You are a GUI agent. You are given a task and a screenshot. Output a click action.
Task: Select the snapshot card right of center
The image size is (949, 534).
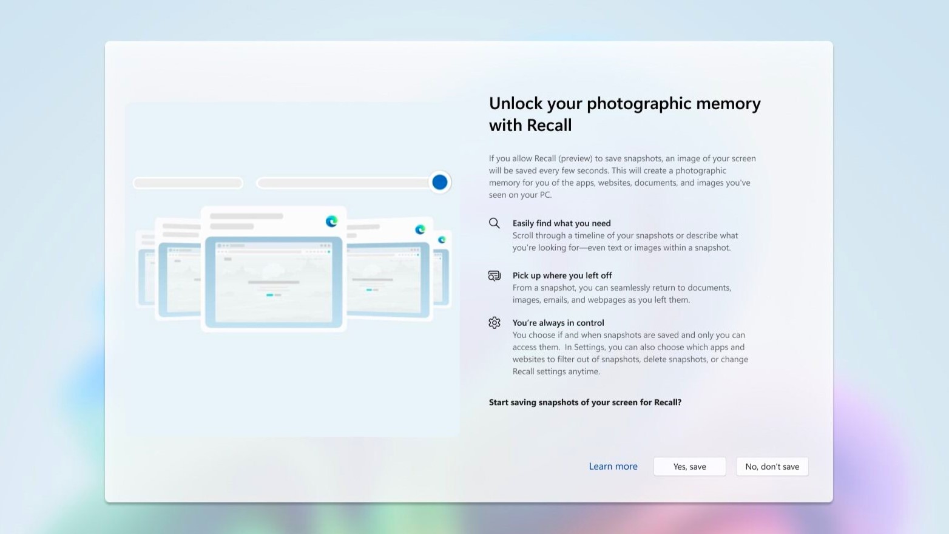click(x=390, y=268)
